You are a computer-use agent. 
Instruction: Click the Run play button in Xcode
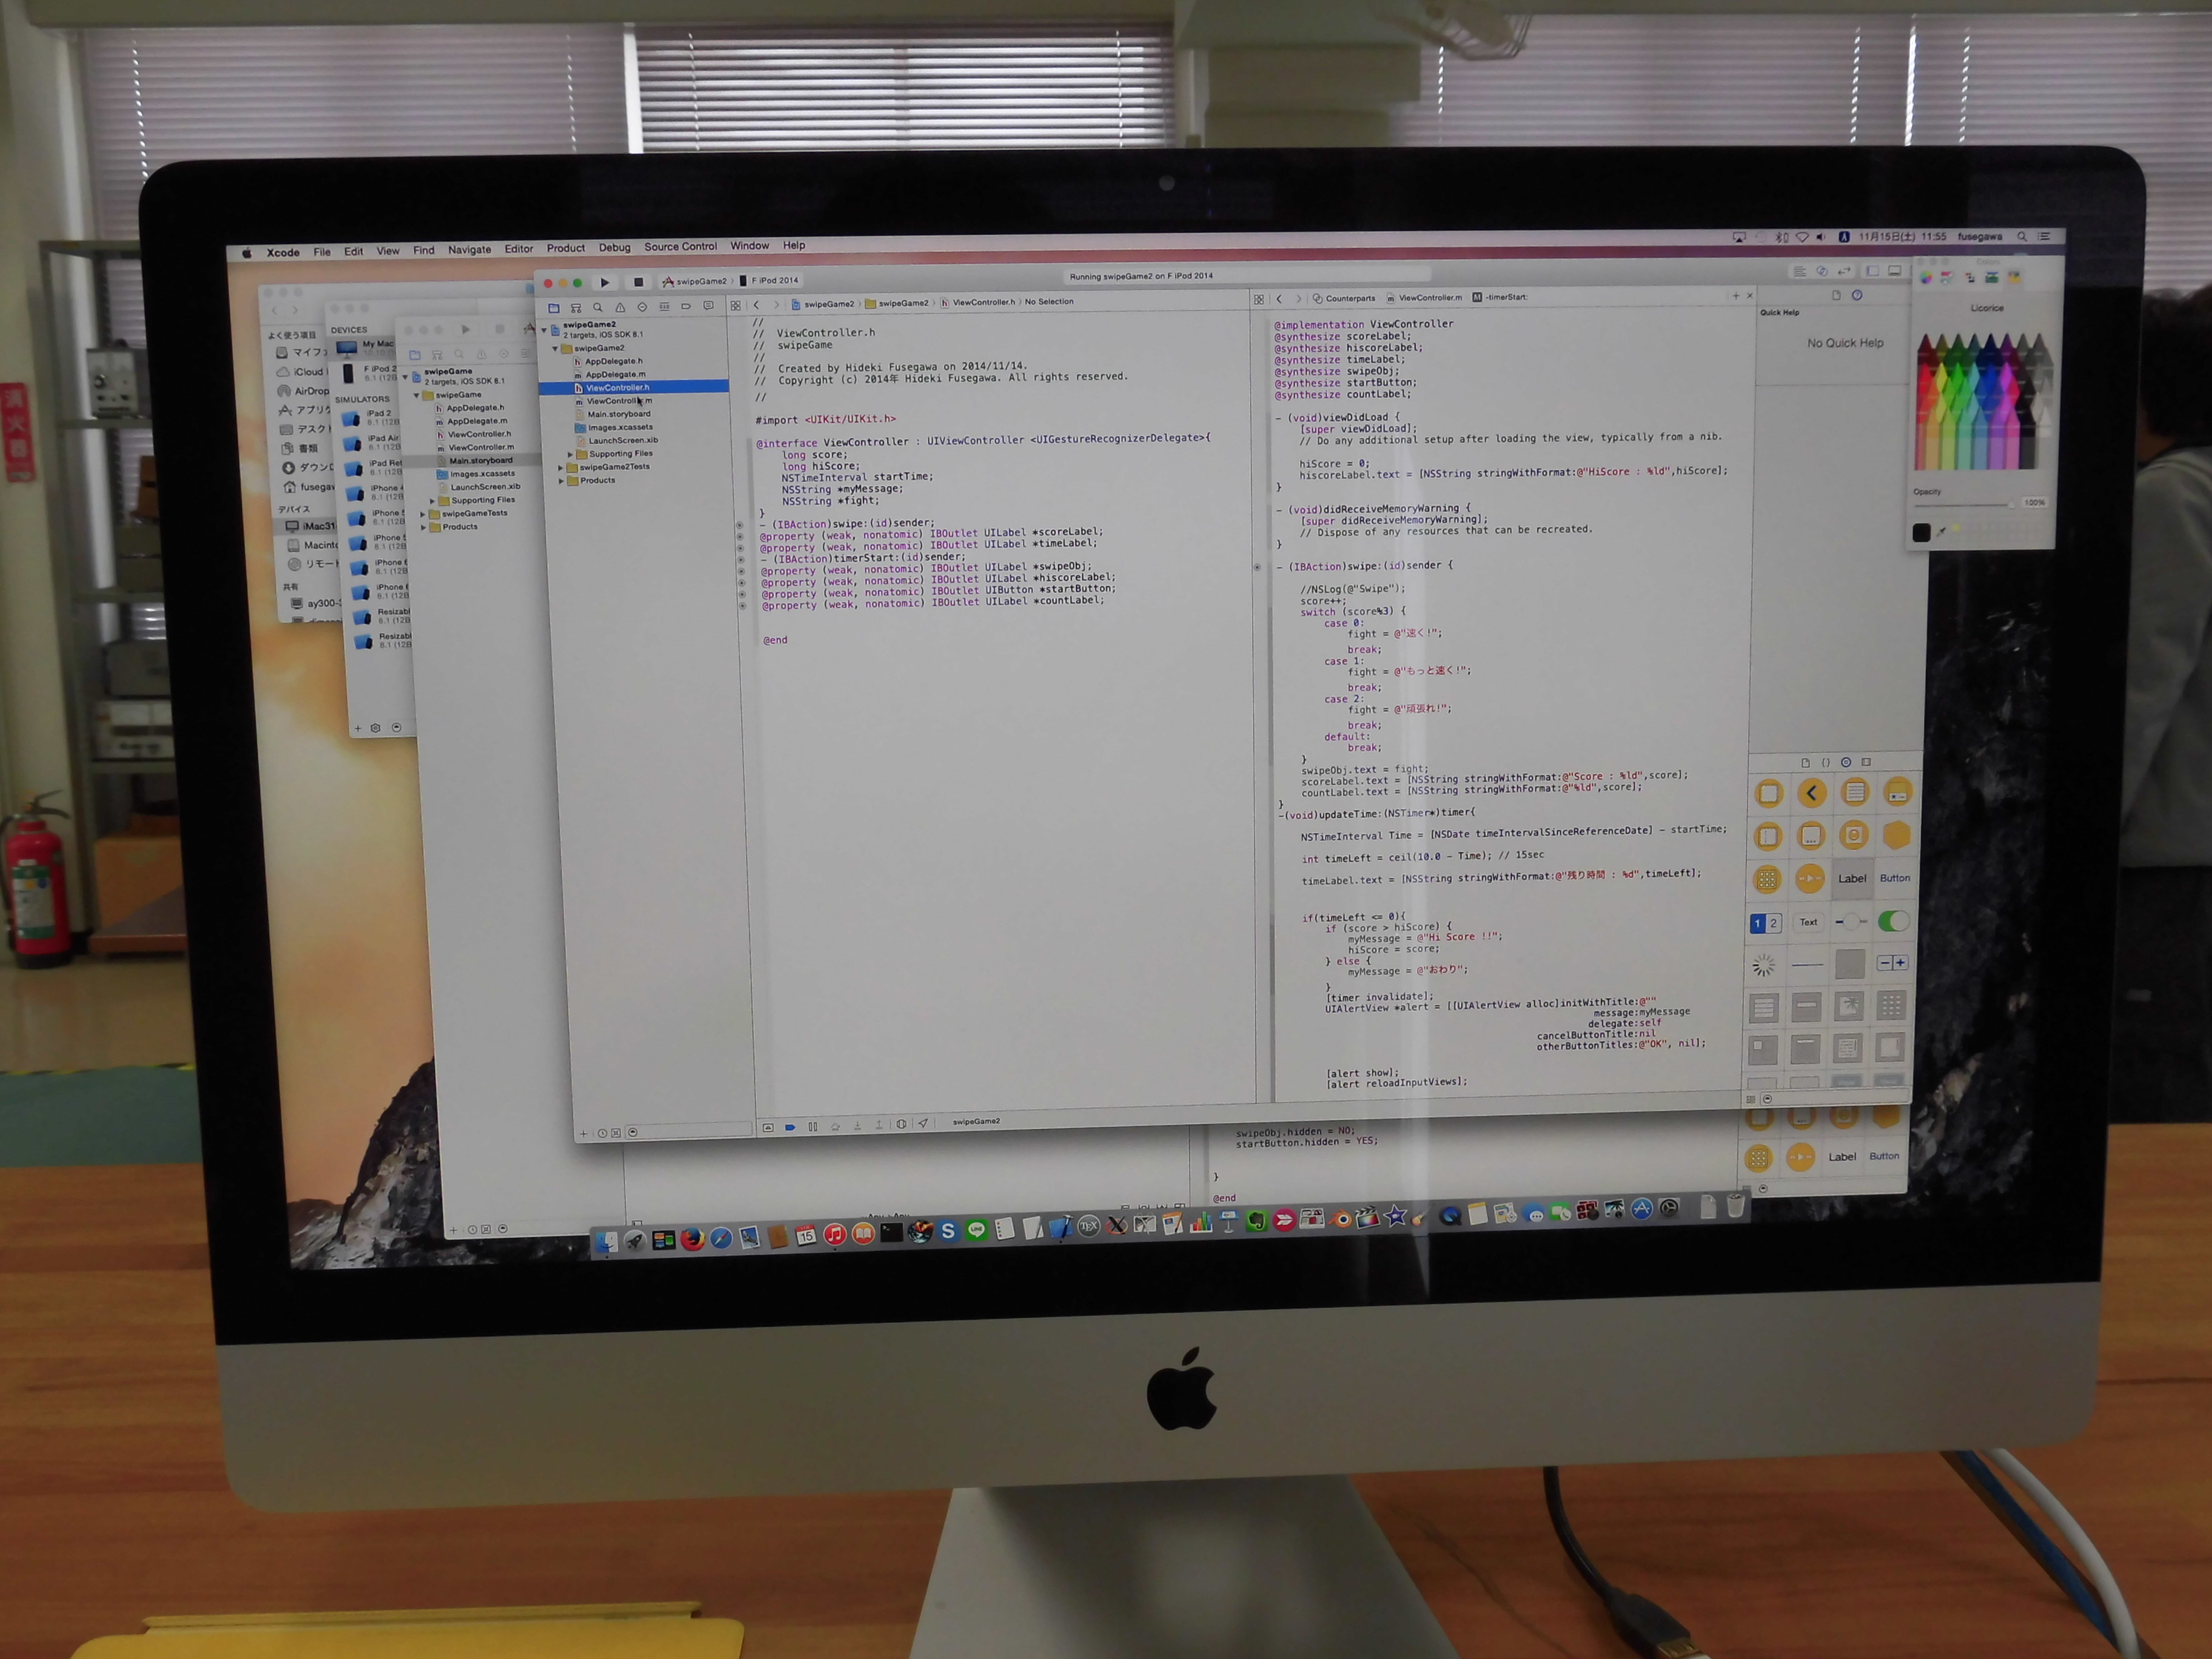[604, 282]
